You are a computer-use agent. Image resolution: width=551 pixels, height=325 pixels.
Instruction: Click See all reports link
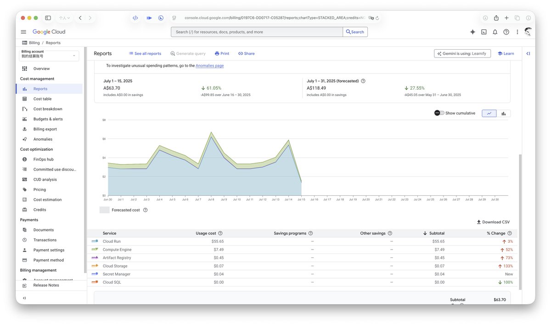tap(145, 53)
